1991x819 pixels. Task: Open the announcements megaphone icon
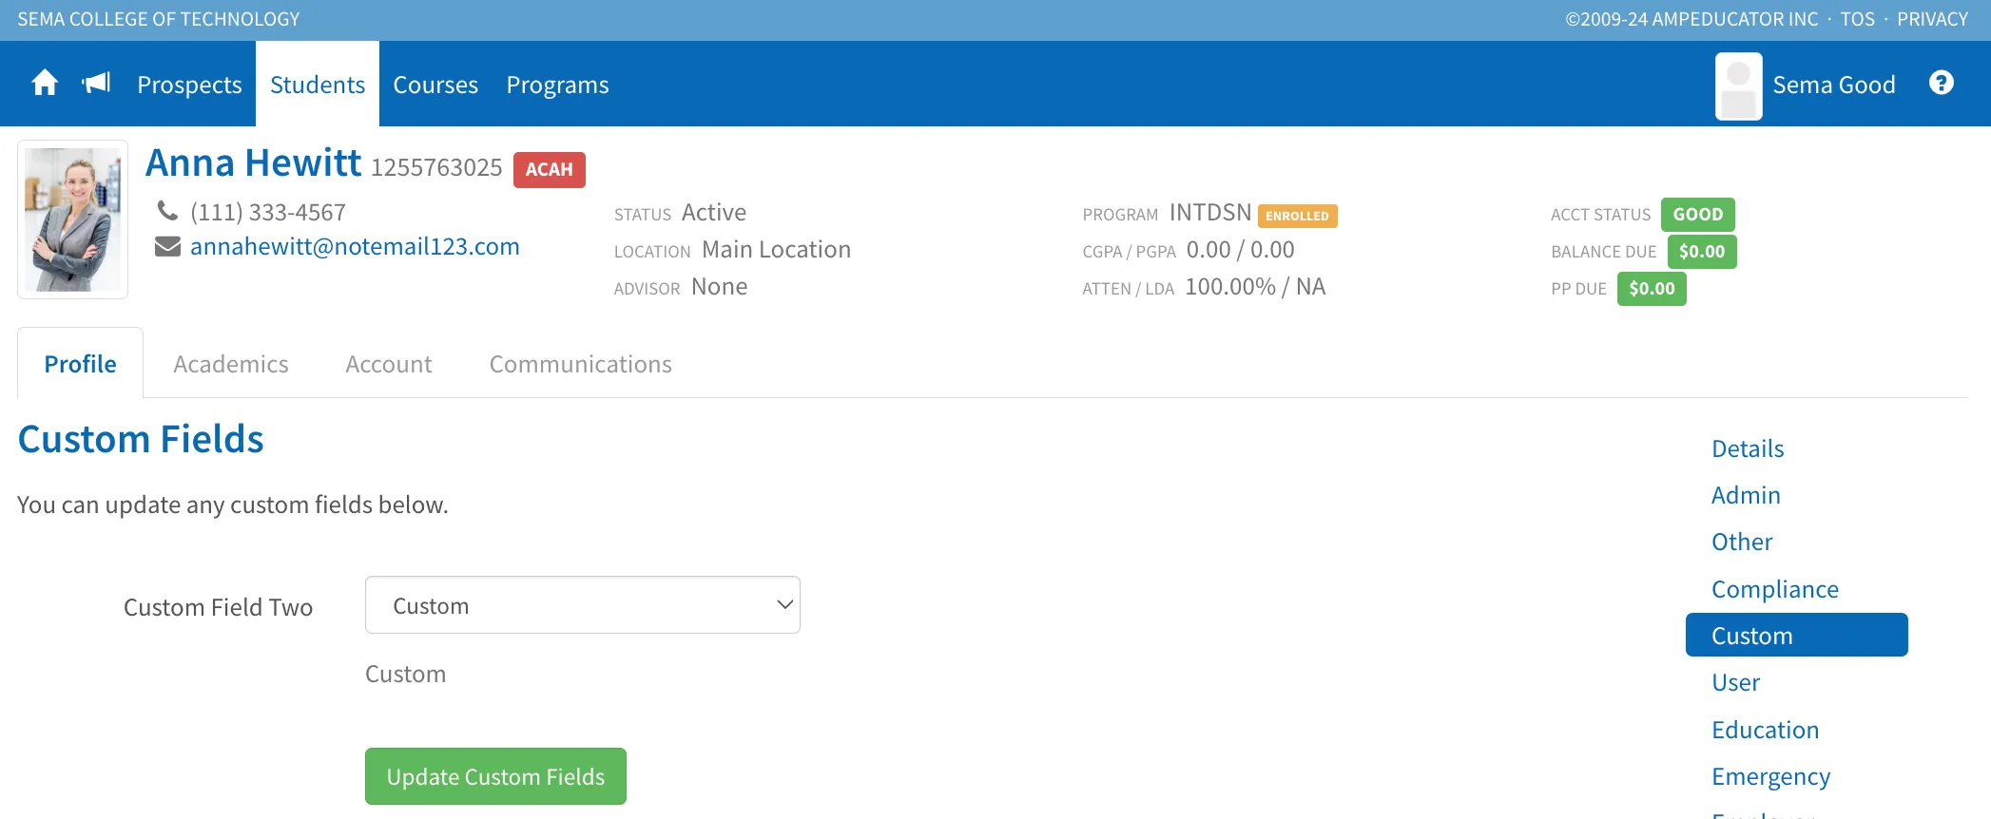(97, 84)
